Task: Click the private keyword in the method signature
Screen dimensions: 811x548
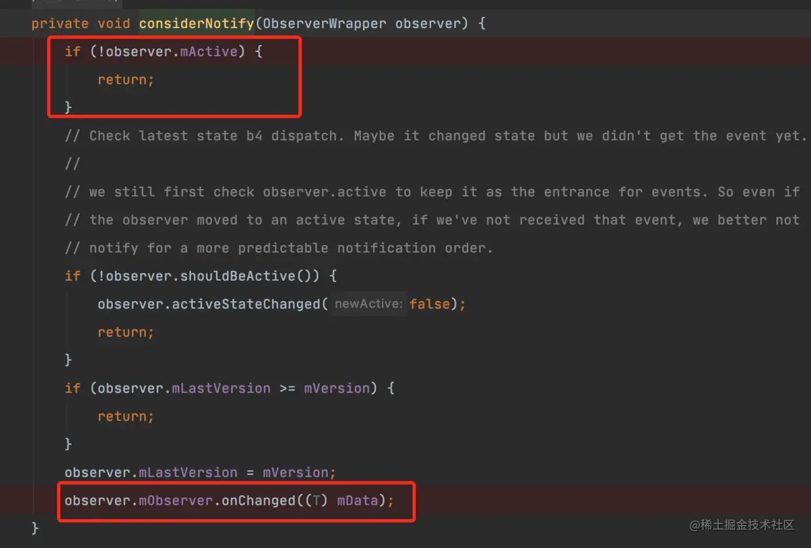Action: [x=60, y=24]
